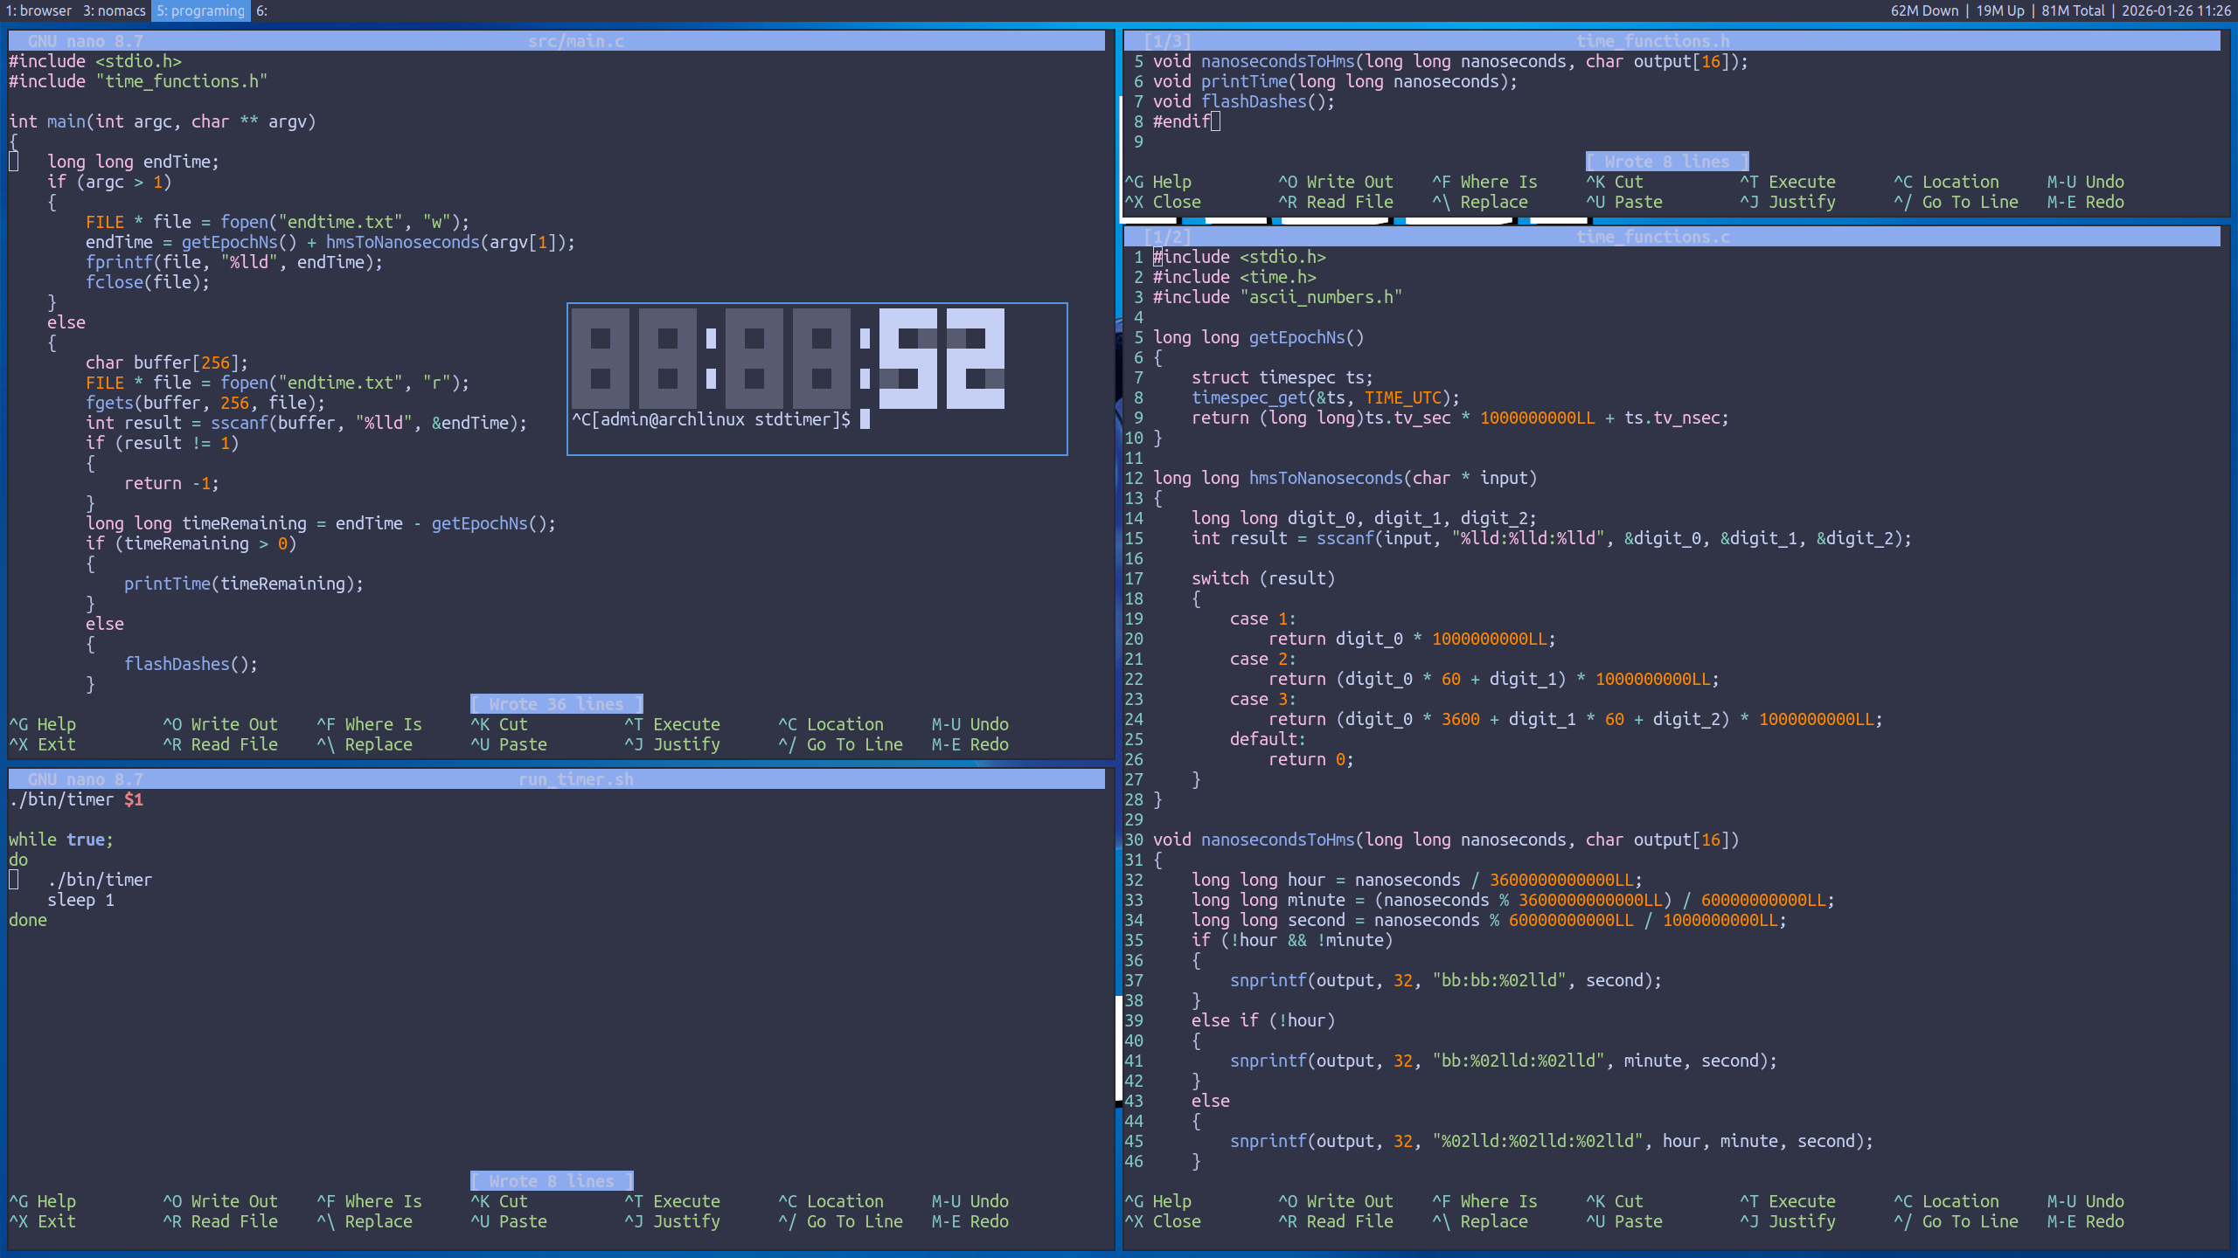Viewport: 2238px width, 1258px height.
Task: Click the src/main.c nano title bar
Action: click(575, 41)
